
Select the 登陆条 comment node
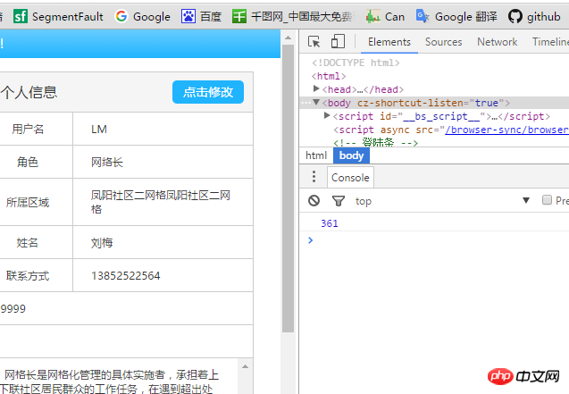(375, 142)
